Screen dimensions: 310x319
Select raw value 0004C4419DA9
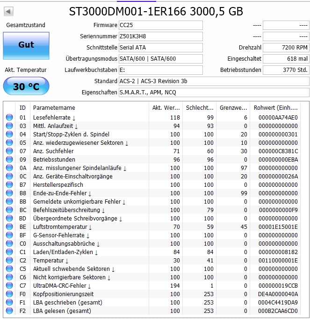click(278, 302)
